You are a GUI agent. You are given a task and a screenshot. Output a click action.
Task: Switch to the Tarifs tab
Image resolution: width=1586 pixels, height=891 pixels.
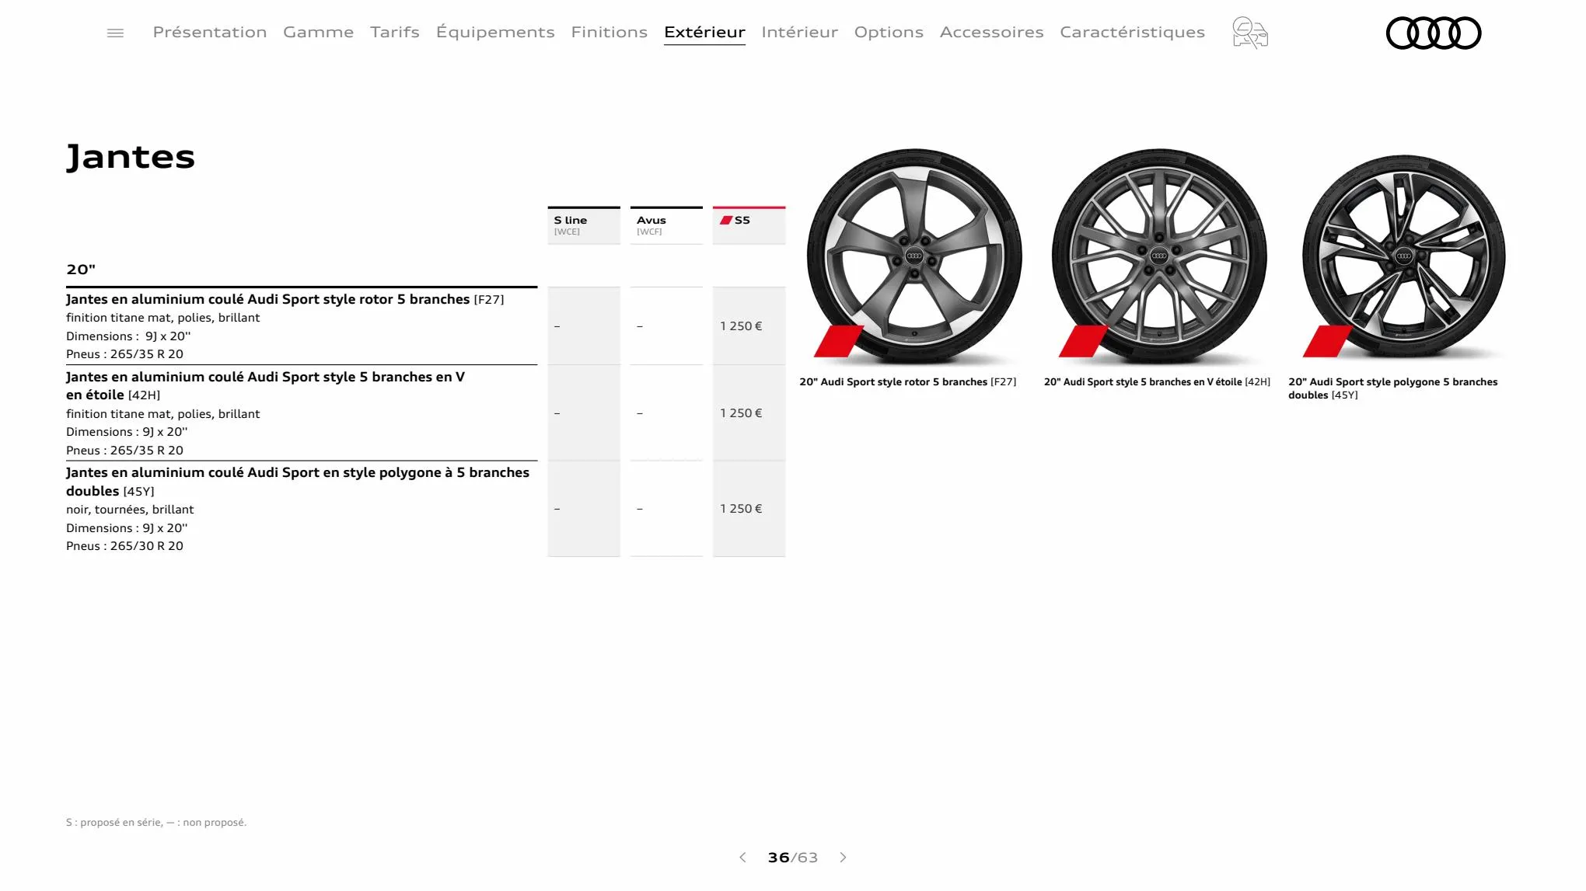pos(395,32)
